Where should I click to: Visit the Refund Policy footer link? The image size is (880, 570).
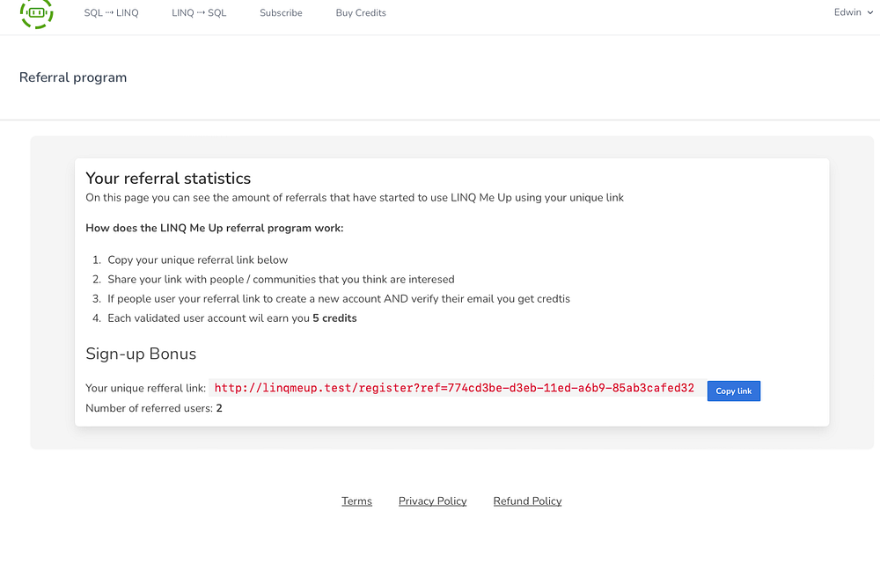point(527,501)
